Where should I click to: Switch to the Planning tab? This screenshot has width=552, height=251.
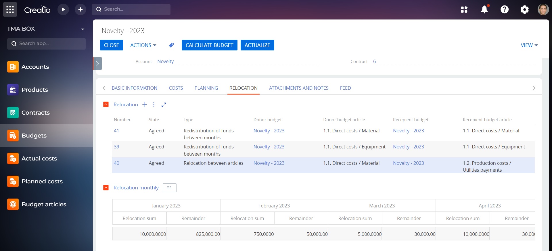pos(206,88)
